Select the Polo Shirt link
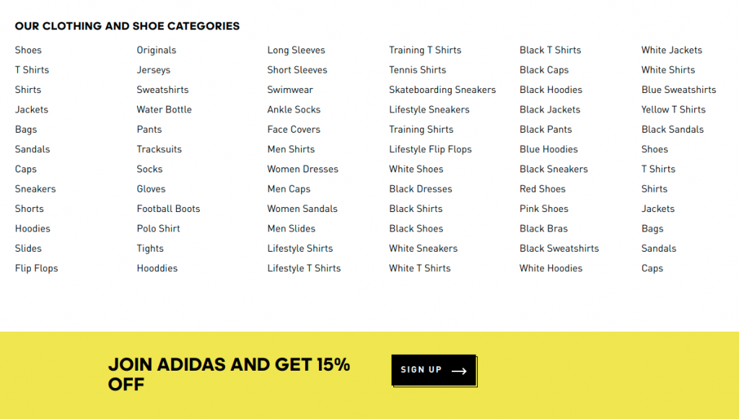The image size is (739, 419). coord(158,229)
